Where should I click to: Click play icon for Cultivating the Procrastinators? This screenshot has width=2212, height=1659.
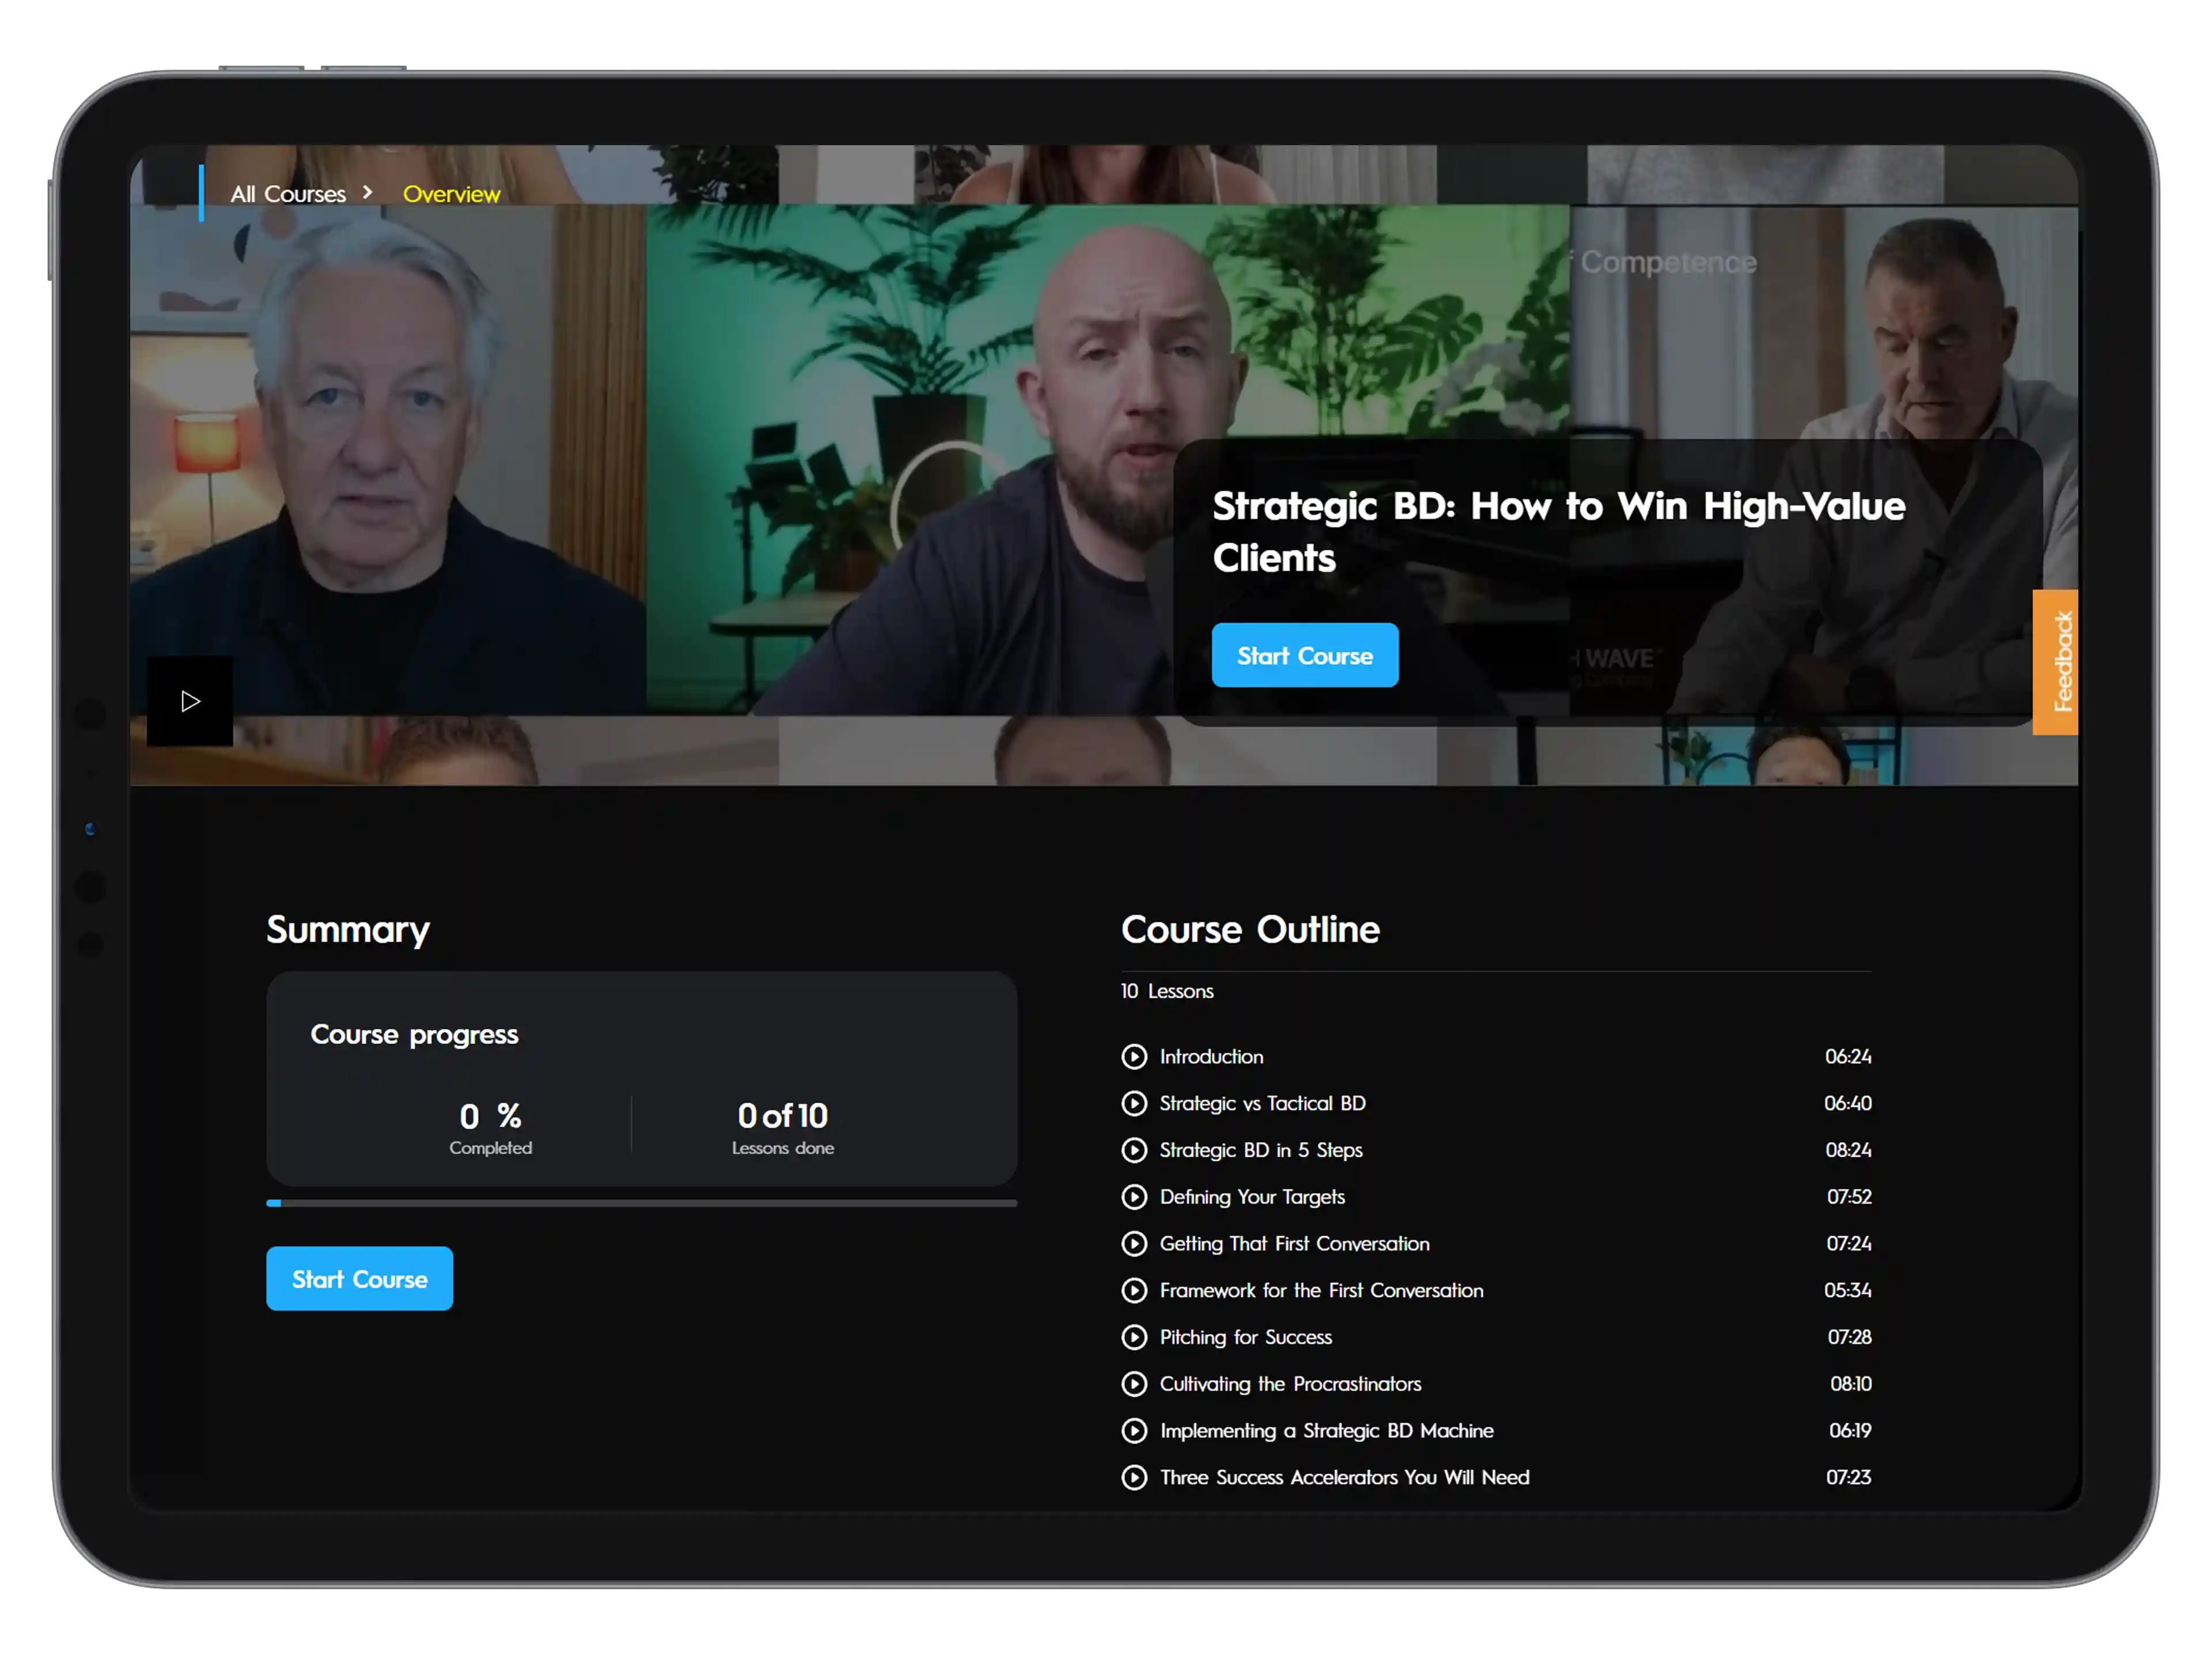pos(1134,1384)
